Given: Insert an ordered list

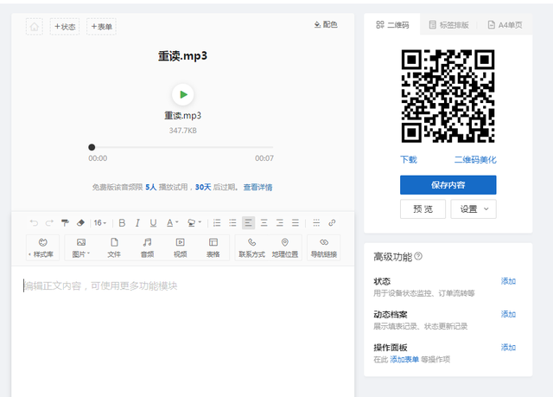Looking at the screenshot, I should [x=217, y=222].
